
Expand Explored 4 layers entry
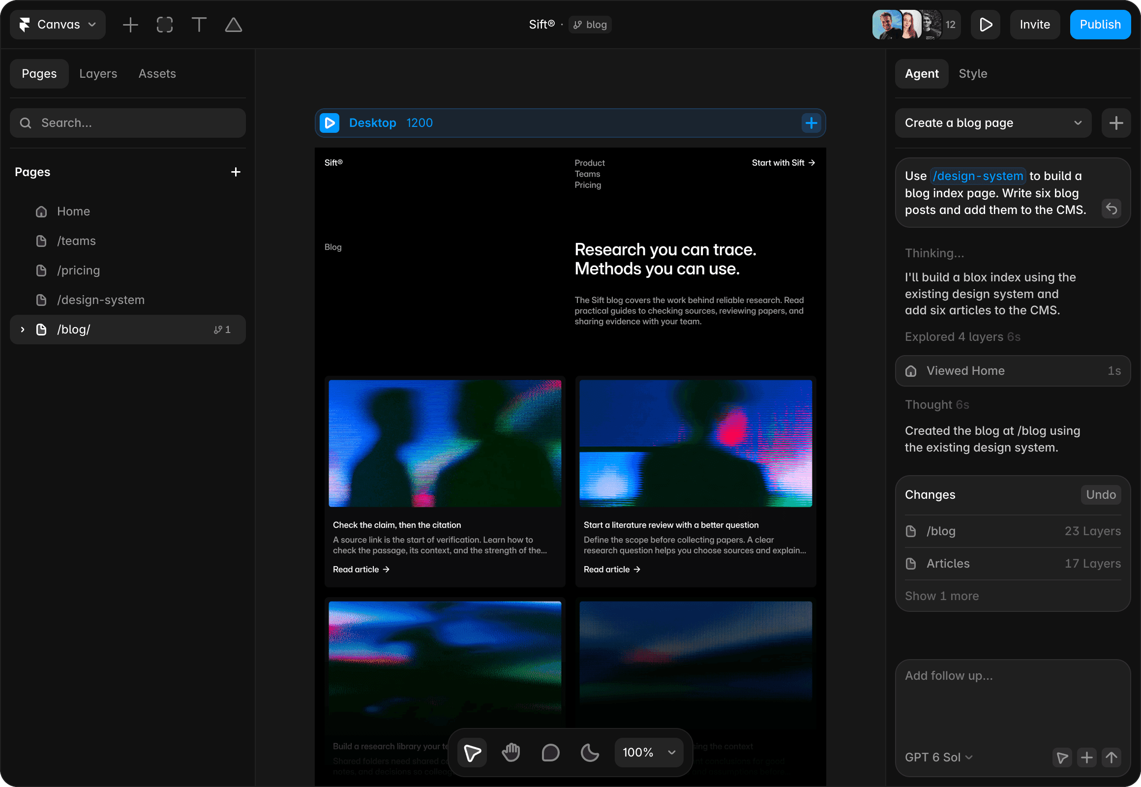tap(962, 337)
